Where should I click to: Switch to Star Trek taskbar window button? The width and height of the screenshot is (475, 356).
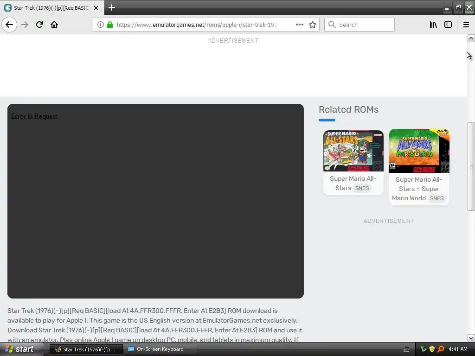tap(86, 350)
